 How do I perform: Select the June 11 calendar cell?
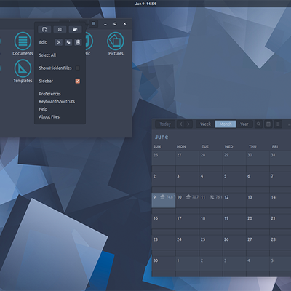211,200
